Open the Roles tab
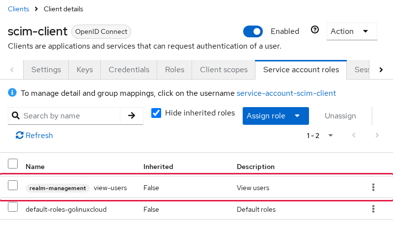The image size is (393, 226). point(174,70)
